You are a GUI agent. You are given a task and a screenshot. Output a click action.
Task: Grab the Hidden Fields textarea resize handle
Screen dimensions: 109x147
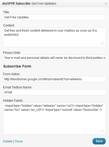click(102, 130)
